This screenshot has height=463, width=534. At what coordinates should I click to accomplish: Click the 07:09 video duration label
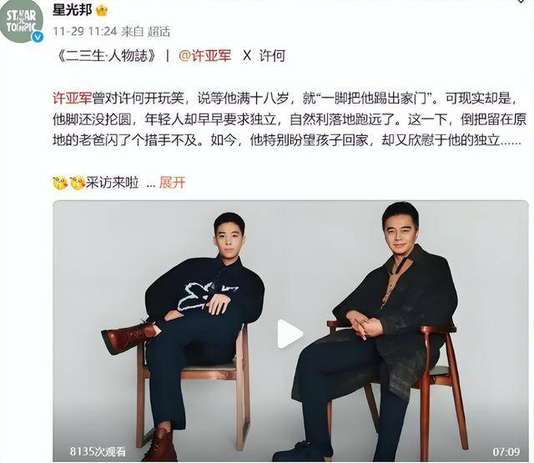pyautogui.click(x=506, y=452)
